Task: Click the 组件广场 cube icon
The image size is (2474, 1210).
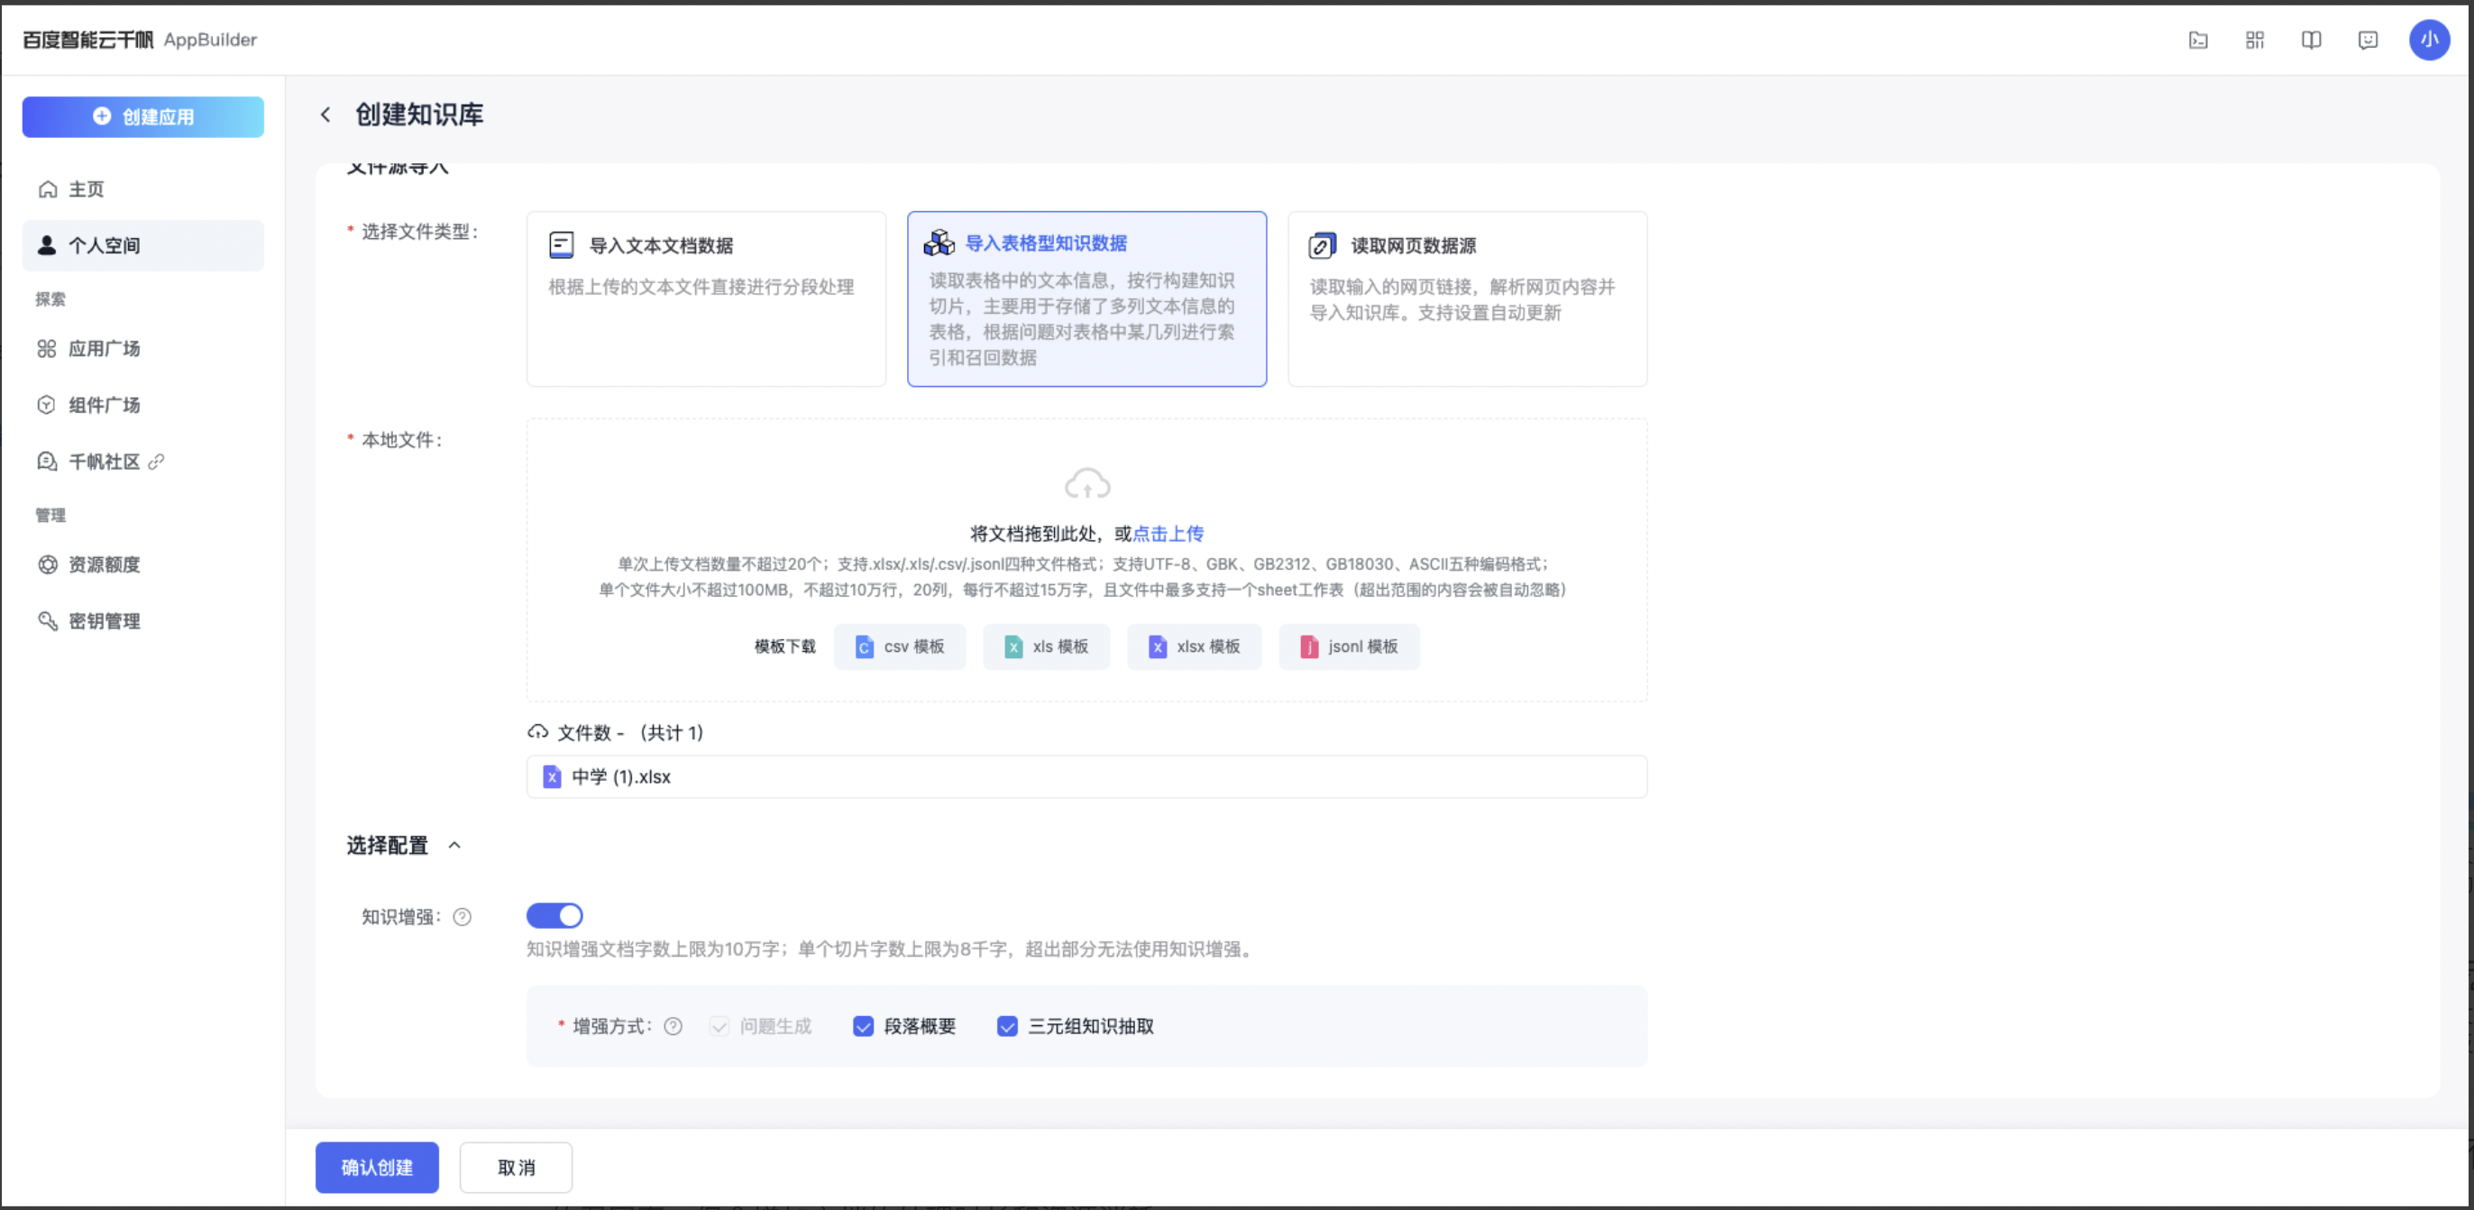Action: pyautogui.click(x=47, y=405)
